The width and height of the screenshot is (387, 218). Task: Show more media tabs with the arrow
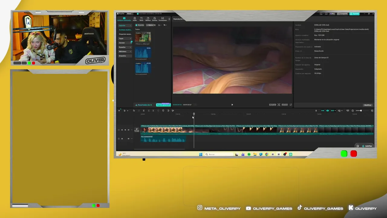pyautogui.click(x=169, y=19)
